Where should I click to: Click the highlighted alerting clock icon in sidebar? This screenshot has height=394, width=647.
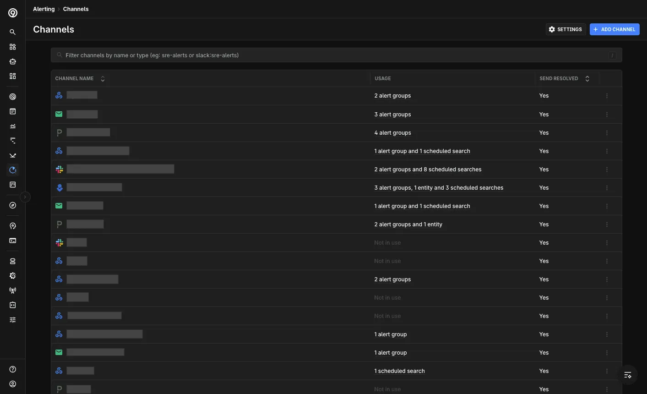click(13, 170)
